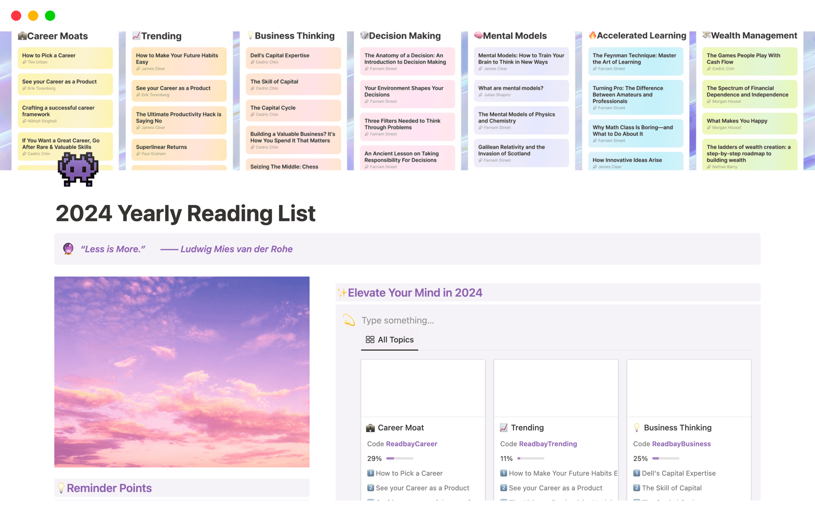This screenshot has width=815, height=509.
Task: Open the ReadbayTrending code link
Action: coord(548,444)
